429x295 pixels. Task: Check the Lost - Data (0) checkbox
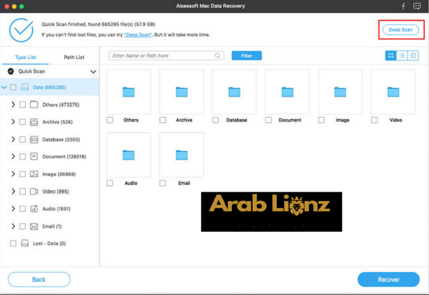(x=13, y=244)
